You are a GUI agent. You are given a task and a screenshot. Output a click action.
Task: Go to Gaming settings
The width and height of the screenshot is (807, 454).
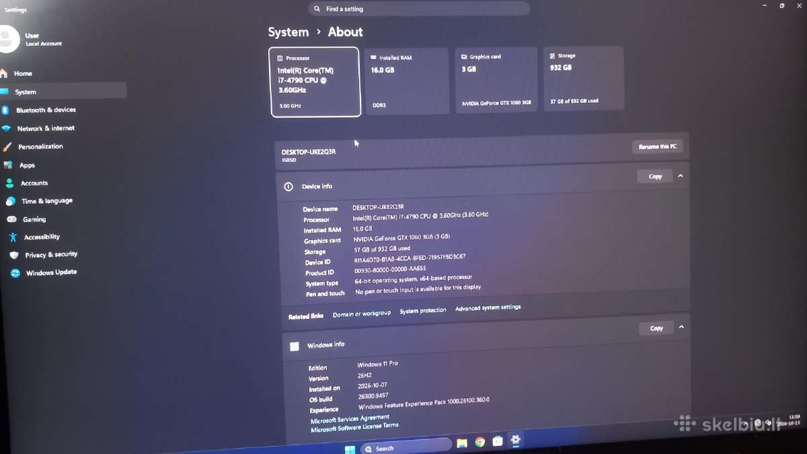click(x=34, y=219)
